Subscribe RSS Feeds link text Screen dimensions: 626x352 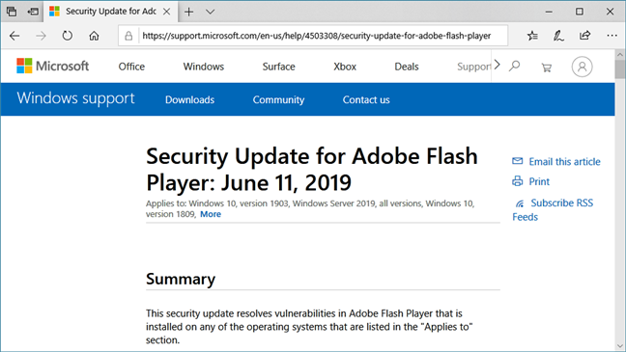[553, 209]
